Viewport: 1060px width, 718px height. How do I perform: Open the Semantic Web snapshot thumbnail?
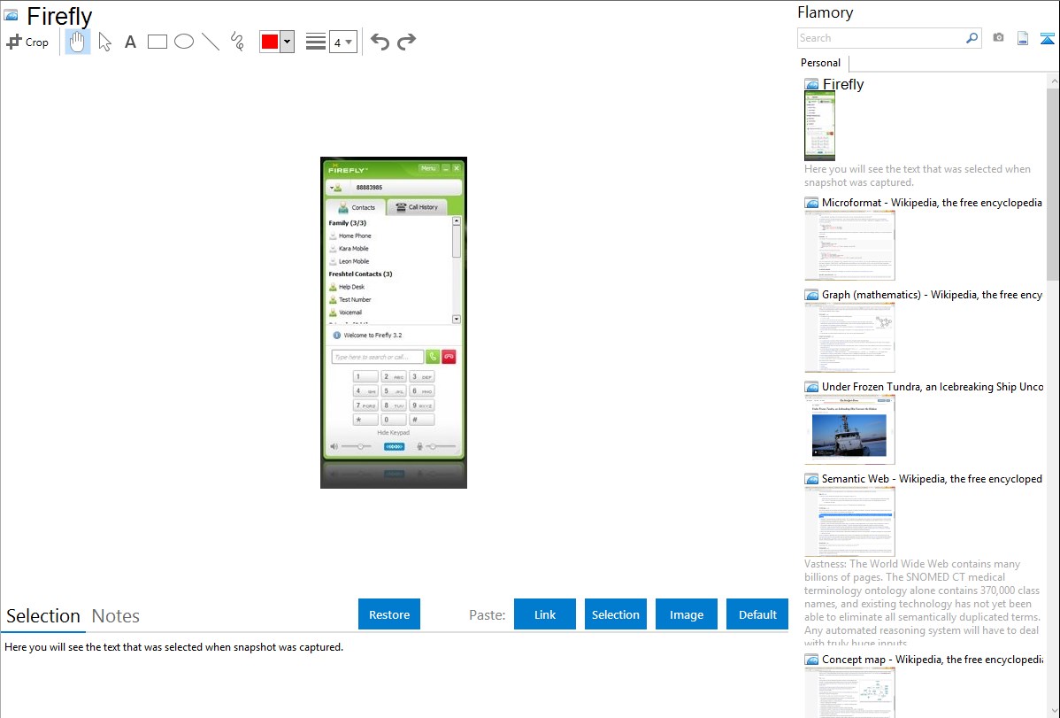pos(849,521)
